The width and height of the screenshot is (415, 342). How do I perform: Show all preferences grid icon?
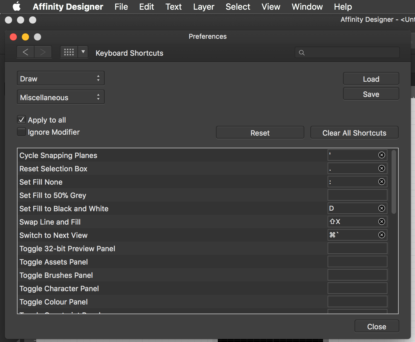(69, 52)
